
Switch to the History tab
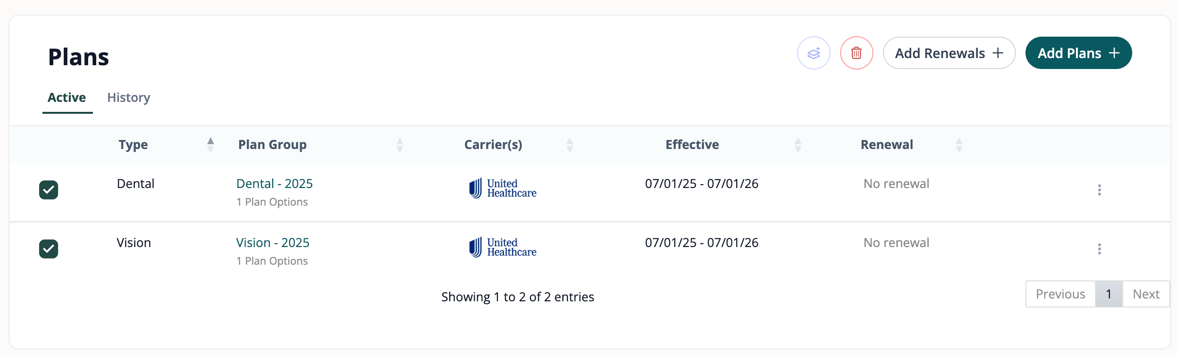click(128, 98)
